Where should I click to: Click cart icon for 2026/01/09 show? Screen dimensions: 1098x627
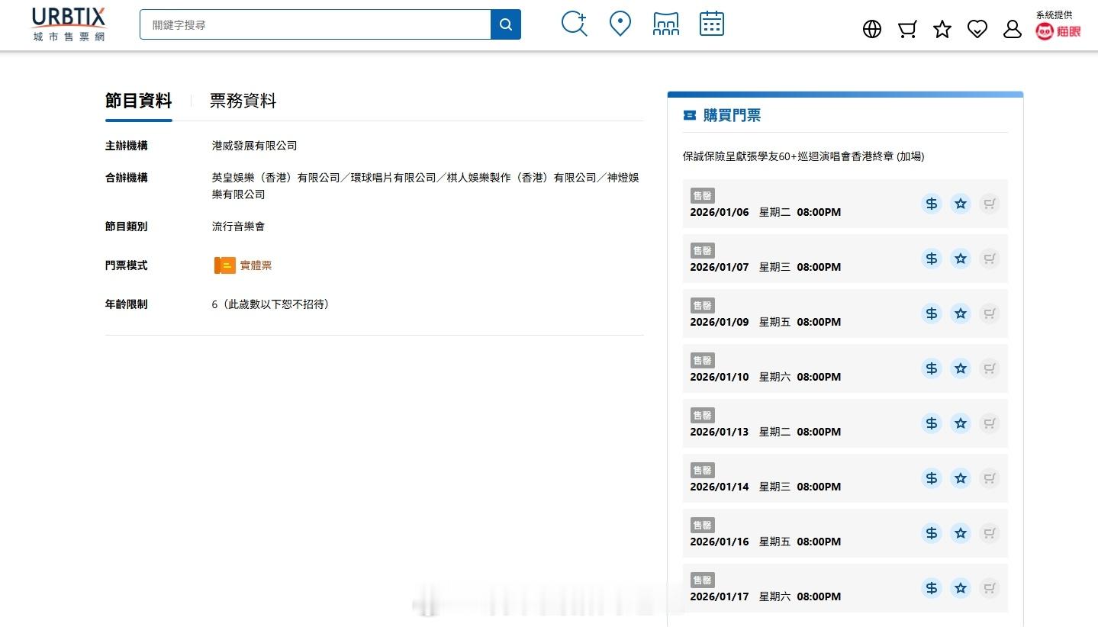(990, 313)
